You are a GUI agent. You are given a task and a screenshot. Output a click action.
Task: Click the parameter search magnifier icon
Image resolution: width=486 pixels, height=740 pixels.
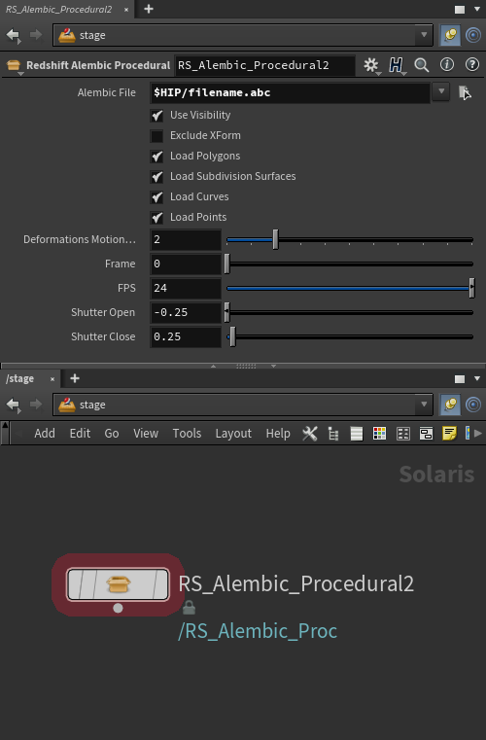[x=421, y=65]
